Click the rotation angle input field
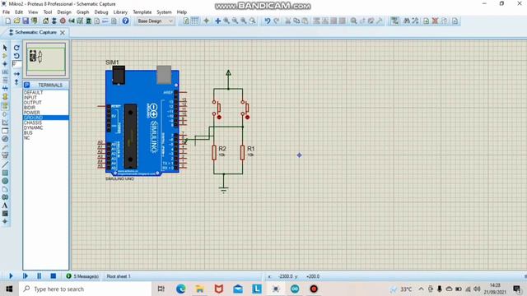527x296 pixels. (x=16, y=64)
